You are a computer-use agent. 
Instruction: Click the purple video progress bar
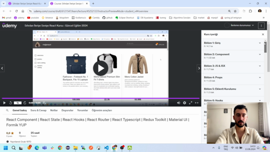100,98
